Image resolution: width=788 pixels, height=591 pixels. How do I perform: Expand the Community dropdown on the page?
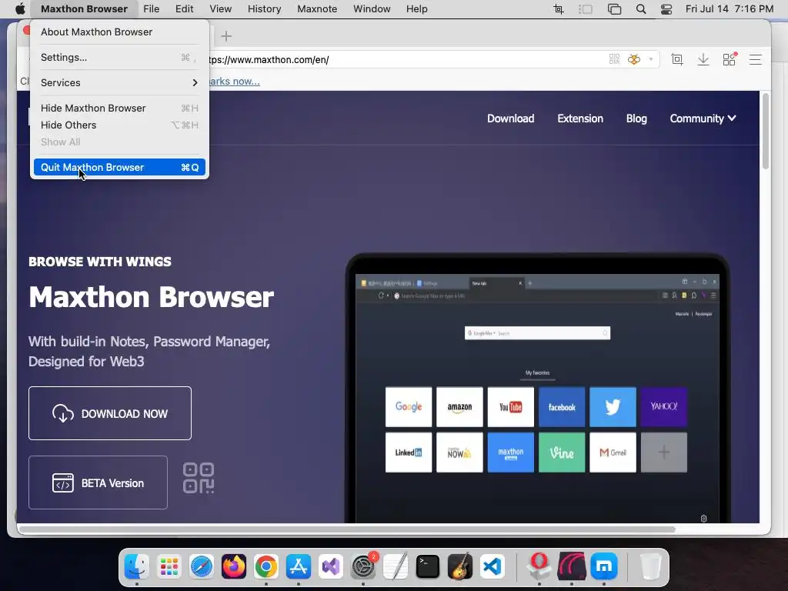click(703, 118)
